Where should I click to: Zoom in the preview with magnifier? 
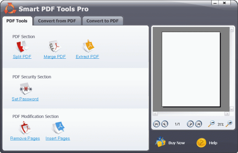(x=229, y=124)
